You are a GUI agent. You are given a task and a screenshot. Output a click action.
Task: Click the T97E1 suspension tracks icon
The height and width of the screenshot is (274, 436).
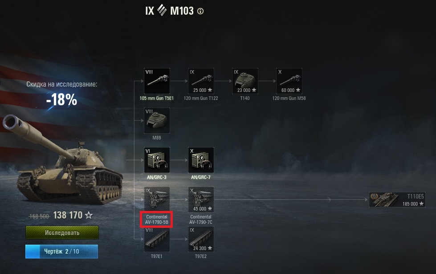click(157, 239)
